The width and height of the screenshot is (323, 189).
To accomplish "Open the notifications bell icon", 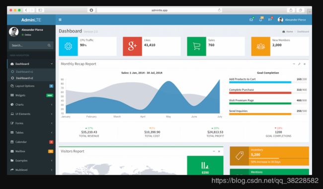I will click(x=260, y=20).
